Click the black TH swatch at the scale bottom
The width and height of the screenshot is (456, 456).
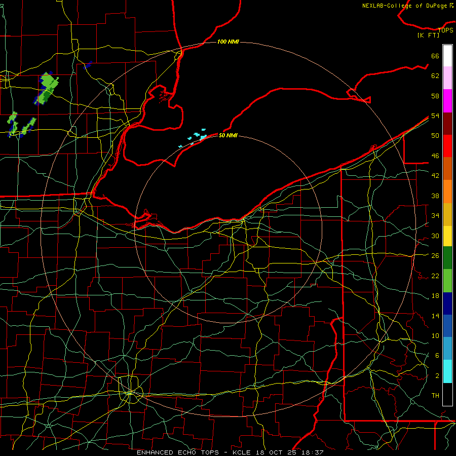pos(447,394)
